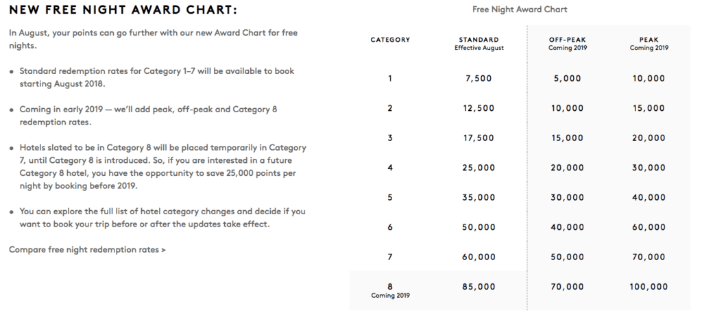Click the Category 3 standard rate 17,500
702x321 pixels.
coord(477,138)
